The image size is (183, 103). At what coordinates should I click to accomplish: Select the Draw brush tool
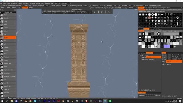8,15
